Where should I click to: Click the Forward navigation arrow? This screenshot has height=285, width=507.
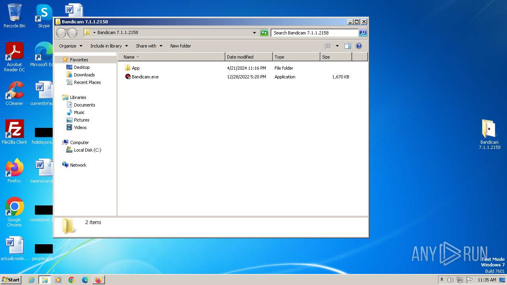coord(72,33)
